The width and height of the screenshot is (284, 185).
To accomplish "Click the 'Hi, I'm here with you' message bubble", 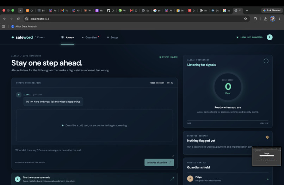I will point(53,102).
